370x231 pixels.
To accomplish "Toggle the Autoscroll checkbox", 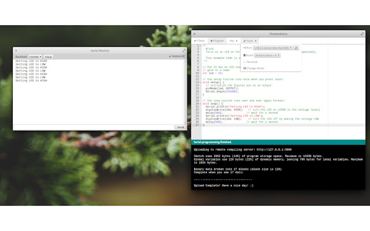I will (170, 57).
